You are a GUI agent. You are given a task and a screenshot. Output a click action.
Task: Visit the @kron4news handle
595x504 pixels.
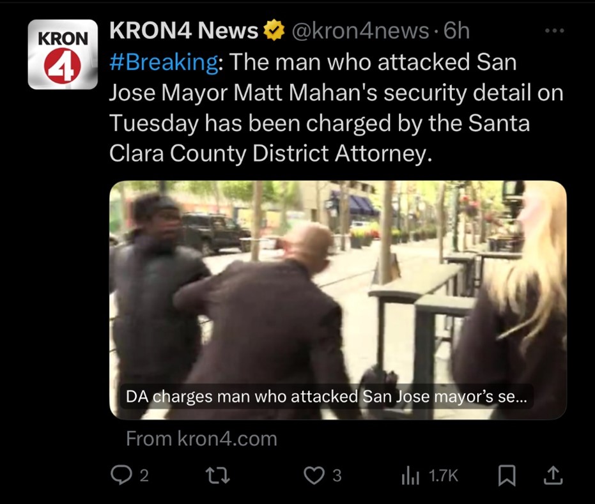click(360, 31)
